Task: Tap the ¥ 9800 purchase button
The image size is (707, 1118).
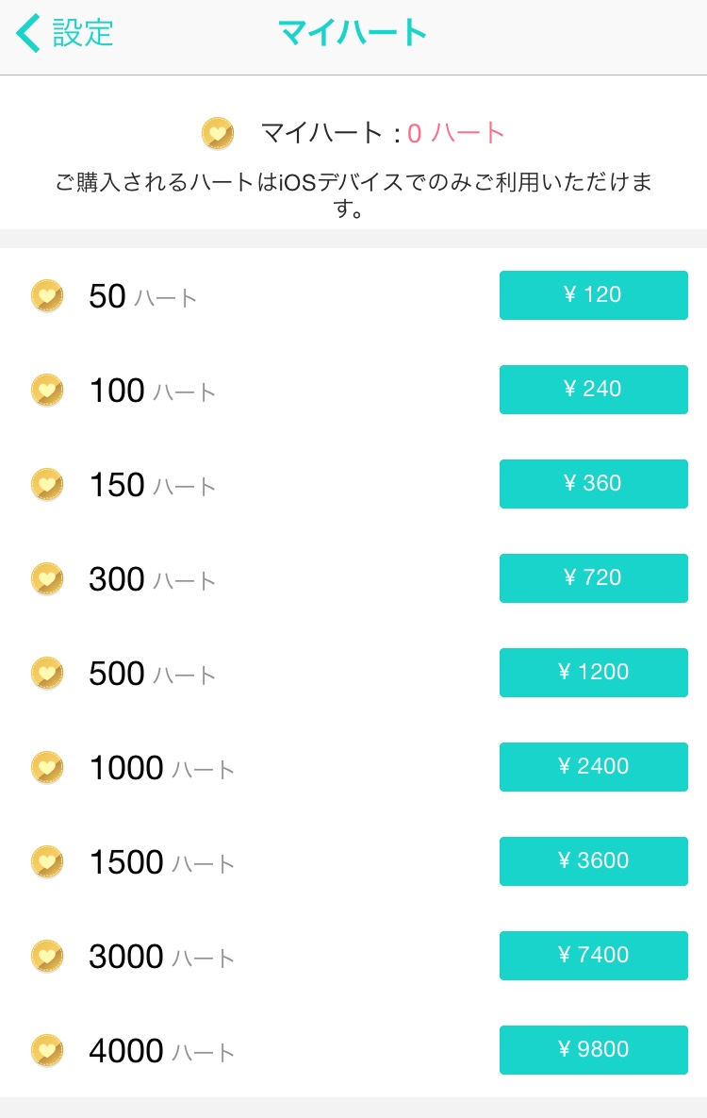Action: tap(593, 1050)
